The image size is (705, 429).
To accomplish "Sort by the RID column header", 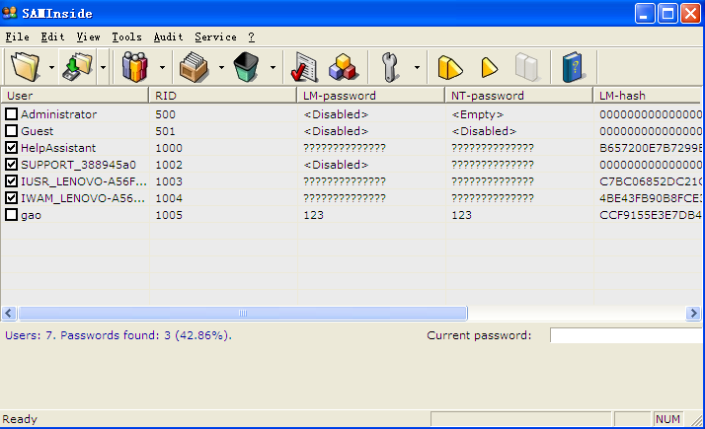I will point(222,96).
